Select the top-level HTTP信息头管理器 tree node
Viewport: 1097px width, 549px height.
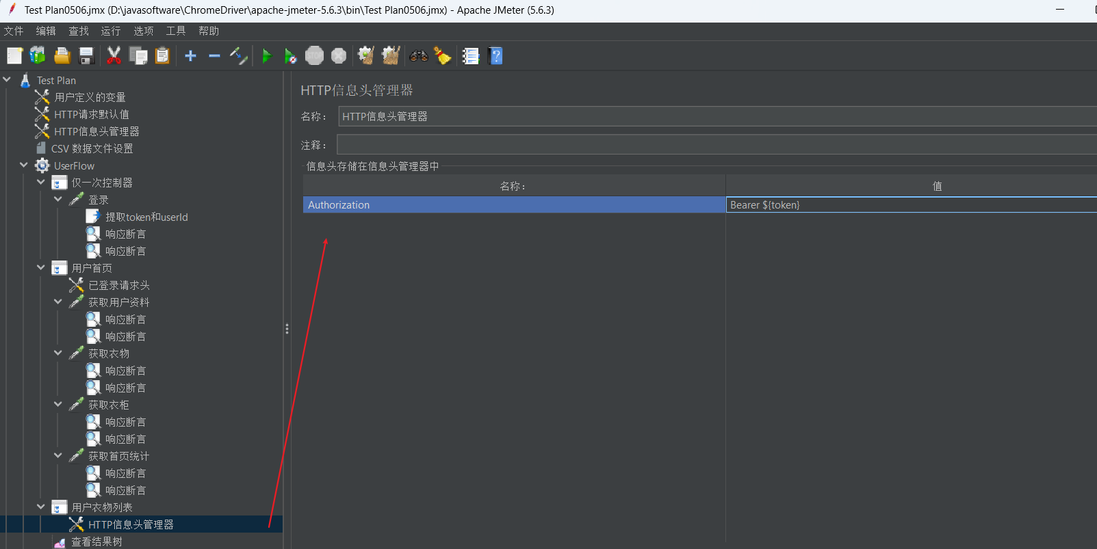tap(96, 131)
